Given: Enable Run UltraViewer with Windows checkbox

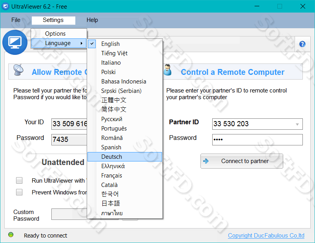Looking at the screenshot, I should point(19,180).
